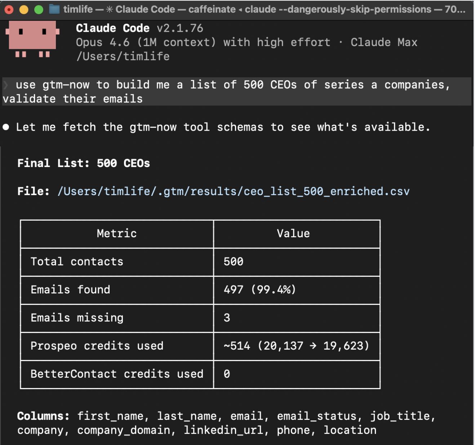Click the 'Metric' table header cell
Viewport: 475px width, 445px height.
117,234
